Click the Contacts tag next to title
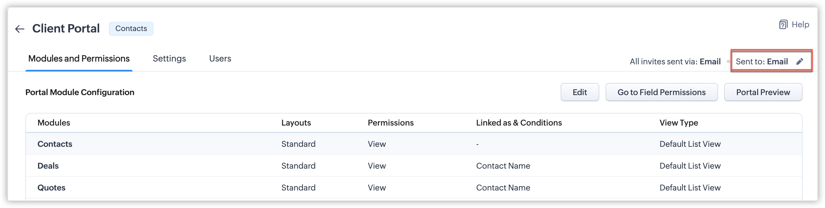This screenshot has height=208, width=825. point(131,29)
